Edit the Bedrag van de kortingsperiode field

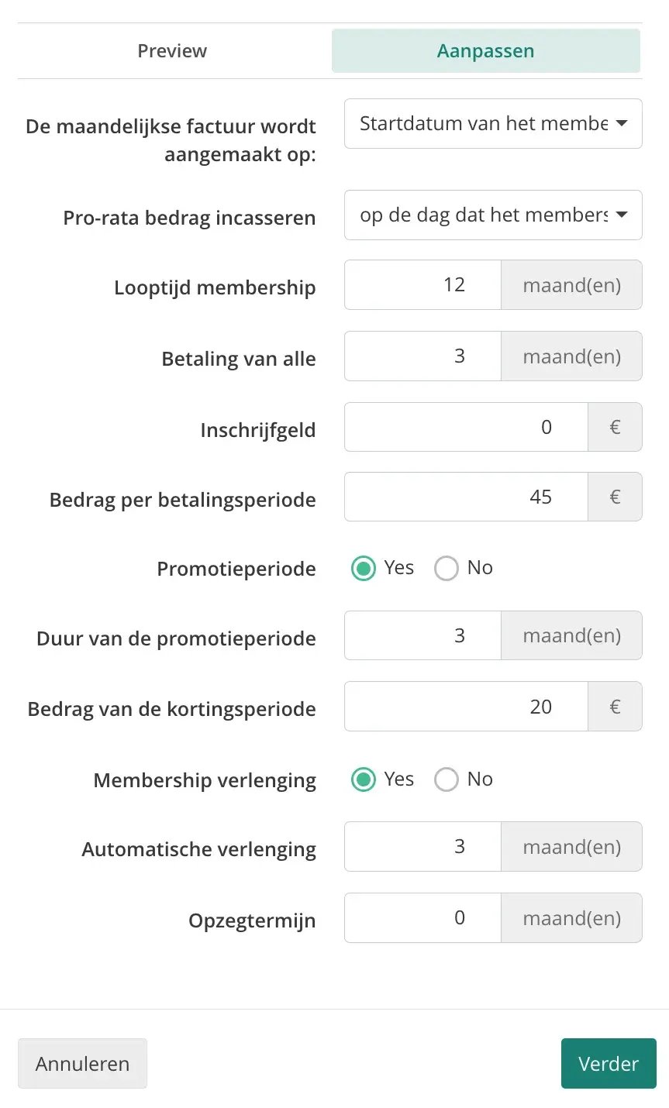pos(466,707)
